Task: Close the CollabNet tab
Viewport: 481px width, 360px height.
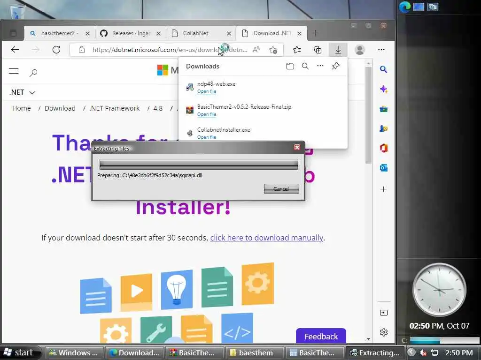Action: pos(229,33)
